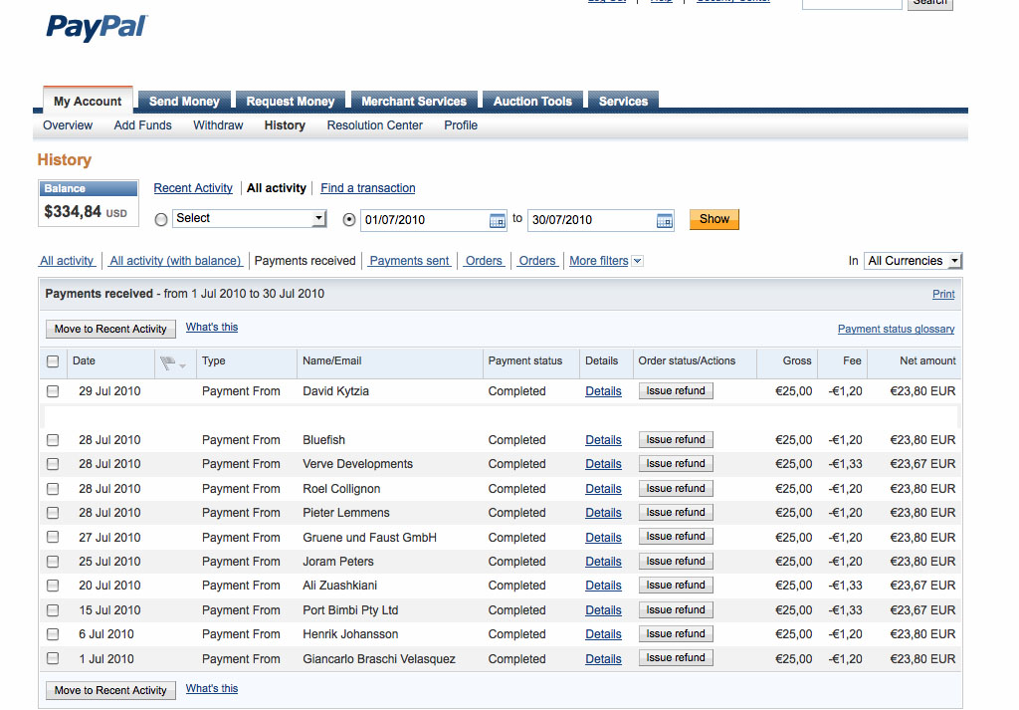Choose the date range radio button

click(x=349, y=220)
